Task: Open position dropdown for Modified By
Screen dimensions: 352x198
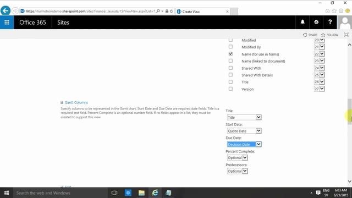Action: click(x=319, y=47)
